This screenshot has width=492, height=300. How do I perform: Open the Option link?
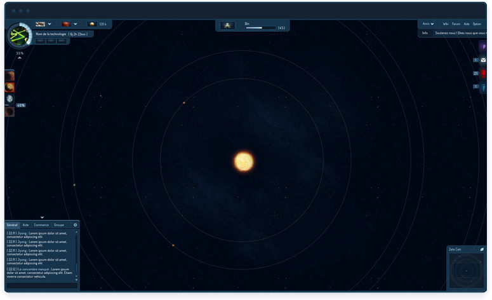[x=477, y=24]
